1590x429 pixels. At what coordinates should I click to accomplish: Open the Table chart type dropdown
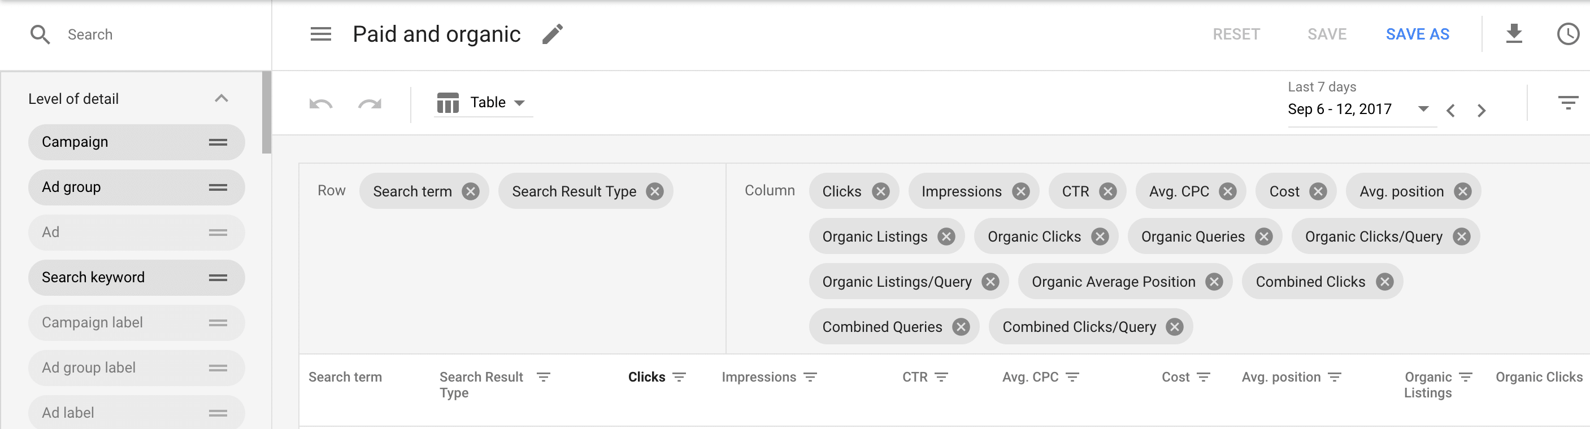[482, 102]
